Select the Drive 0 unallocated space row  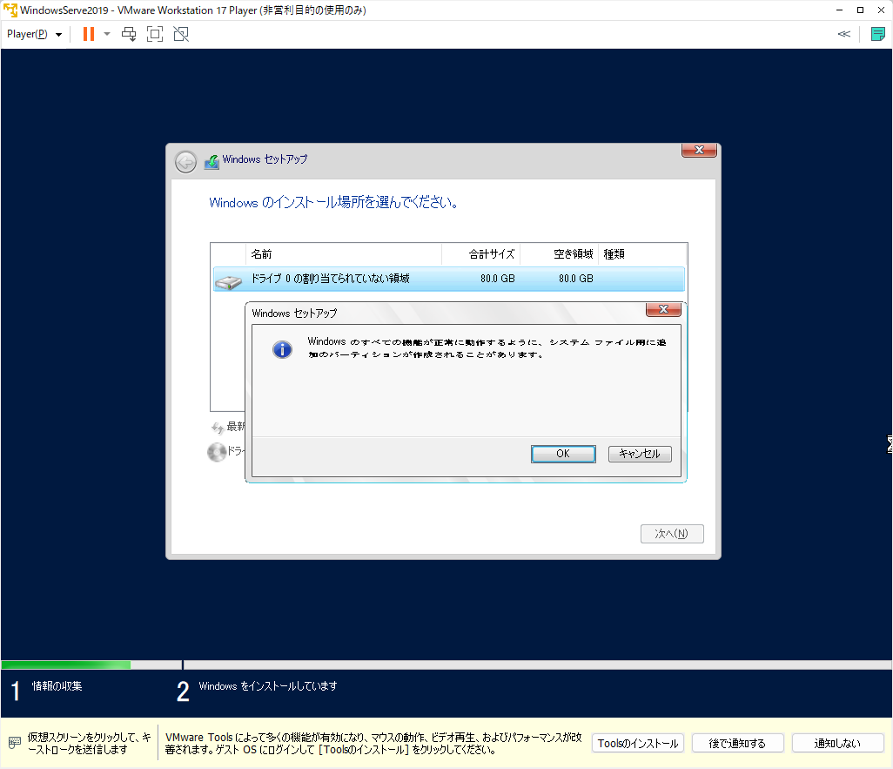click(449, 279)
